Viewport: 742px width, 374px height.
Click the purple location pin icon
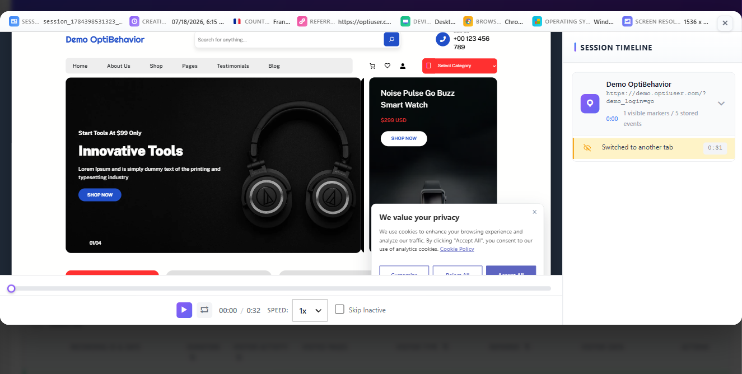pos(590,104)
